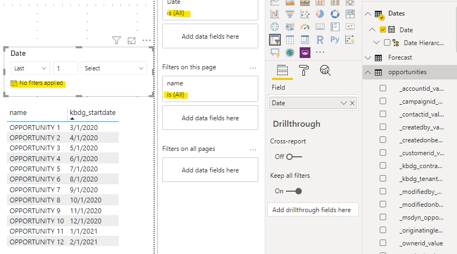Select the Key influencers visualization
The image size is (457, 254).
(x=350, y=40)
